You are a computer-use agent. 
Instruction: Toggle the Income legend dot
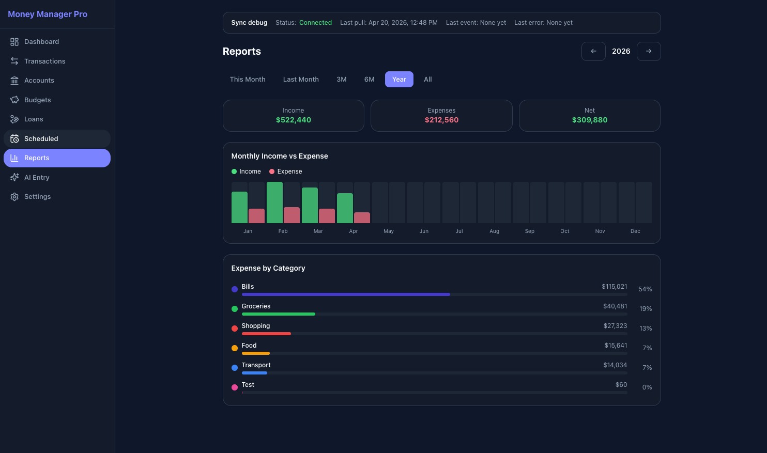click(234, 171)
